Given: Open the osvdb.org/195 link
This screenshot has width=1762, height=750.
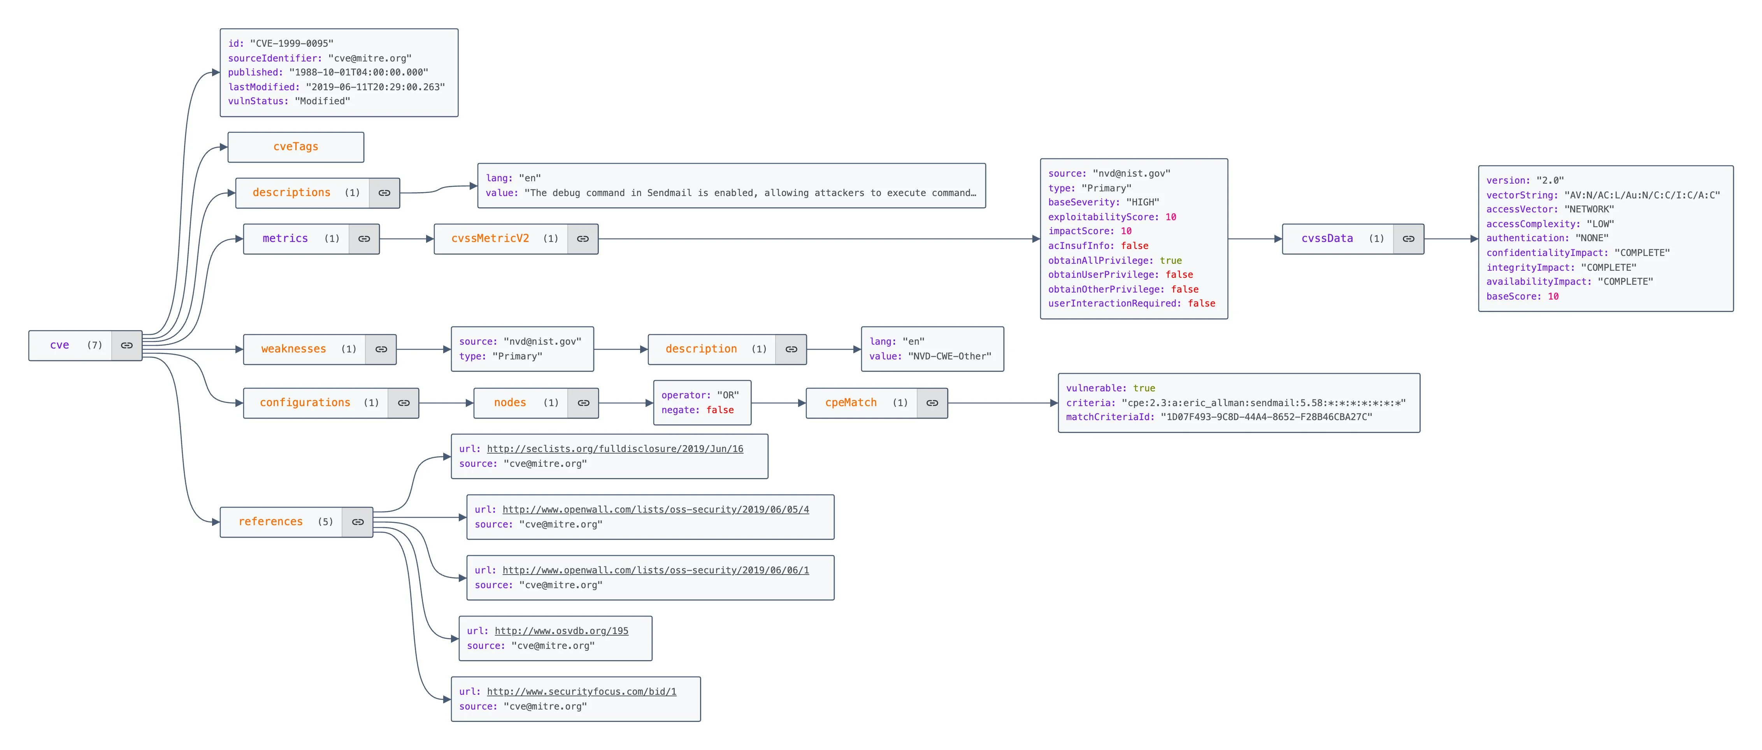Looking at the screenshot, I should [562, 631].
